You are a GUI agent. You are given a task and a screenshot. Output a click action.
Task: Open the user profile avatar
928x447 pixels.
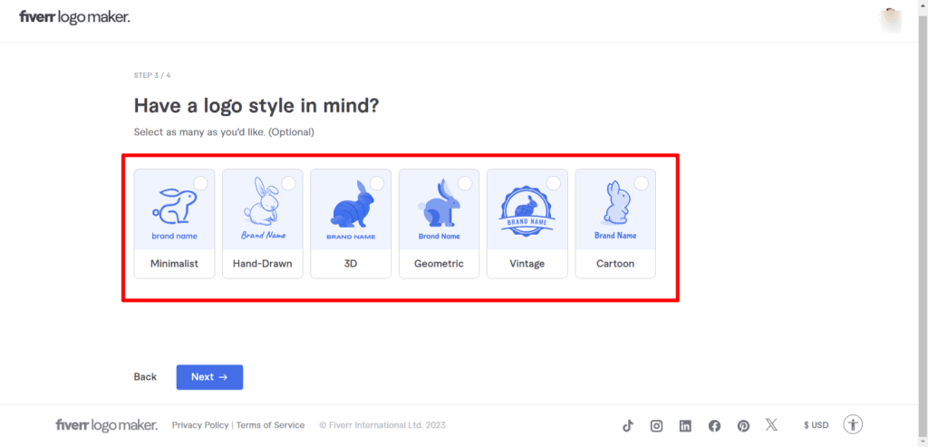(x=891, y=20)
